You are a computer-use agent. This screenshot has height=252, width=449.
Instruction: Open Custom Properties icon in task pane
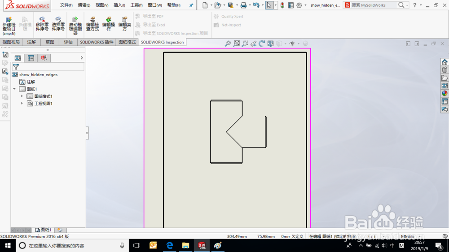pos(445,101)
